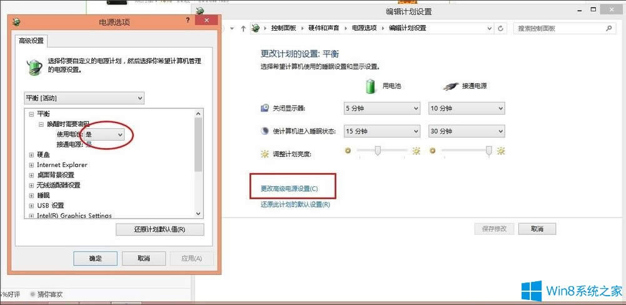This screenshot has width=626, height=305.
Task: Collapse the 平衡 tree node
Action: [31, 114]
